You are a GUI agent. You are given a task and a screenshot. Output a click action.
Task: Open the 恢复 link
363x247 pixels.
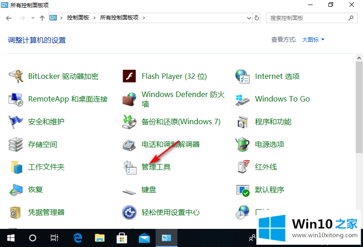point(35,189)
